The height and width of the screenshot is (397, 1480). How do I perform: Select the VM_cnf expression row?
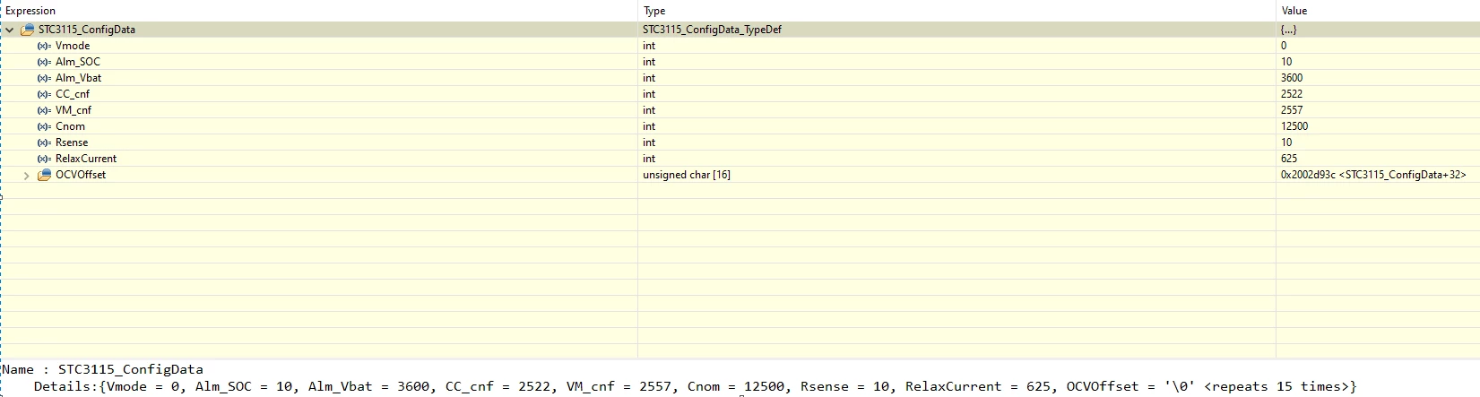pyautogui.click(x=740, y=110)
